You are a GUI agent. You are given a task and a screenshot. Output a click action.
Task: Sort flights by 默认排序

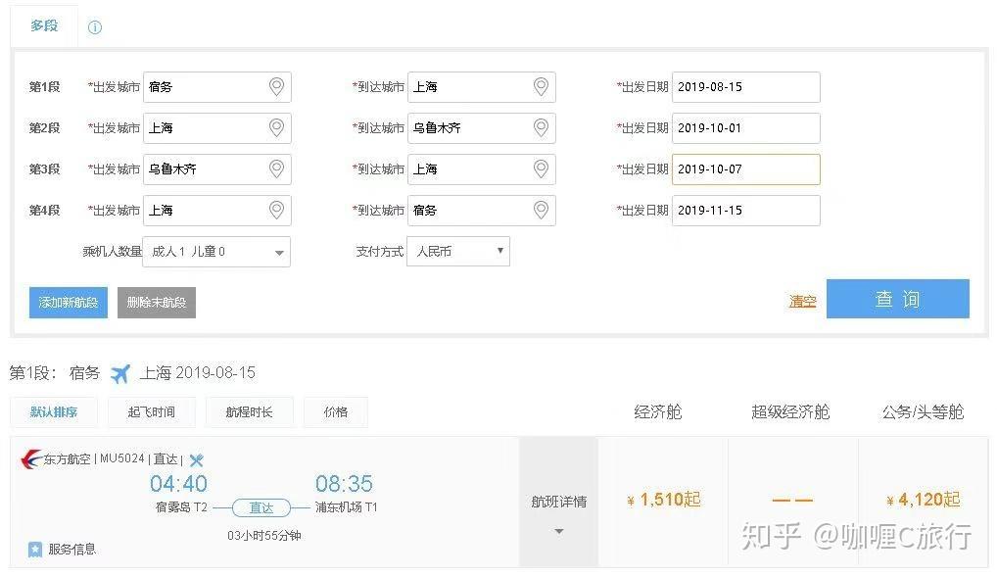(54, 412)
